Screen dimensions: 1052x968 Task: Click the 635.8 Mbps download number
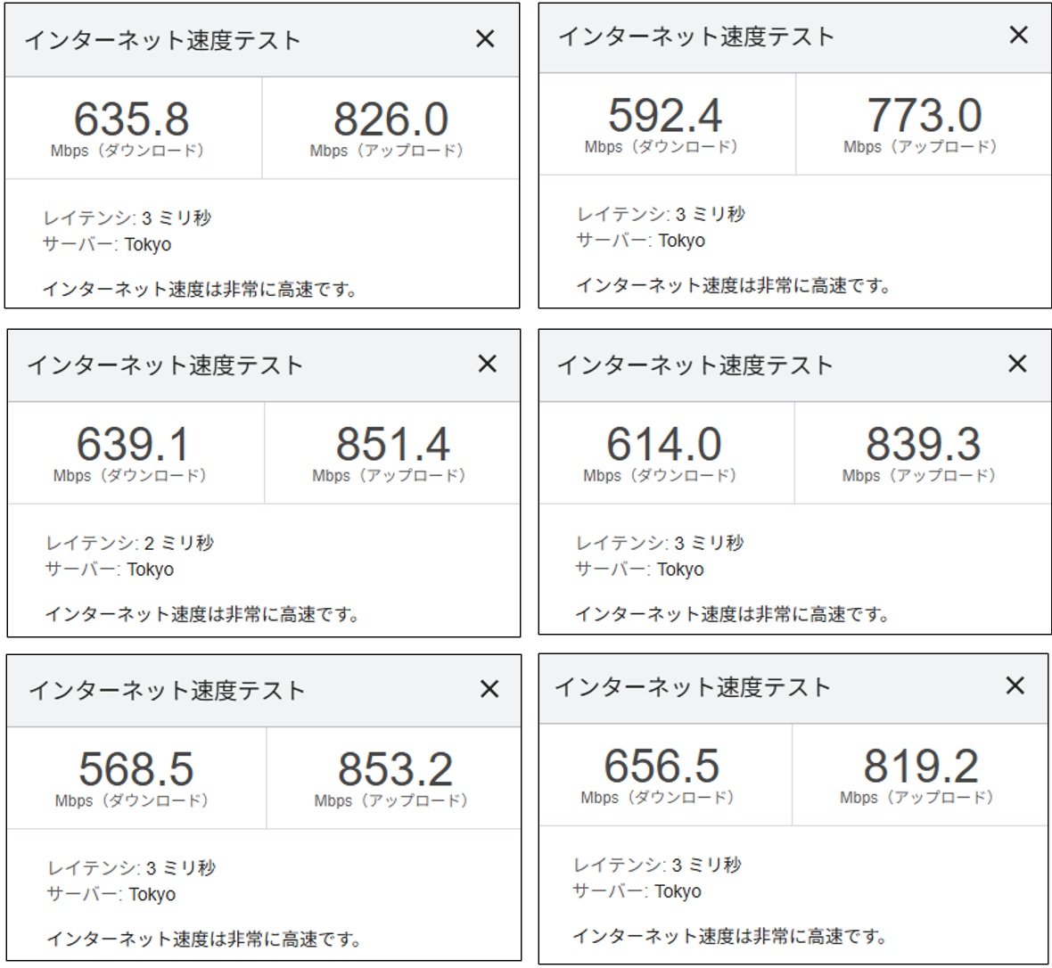pos(131,120)
